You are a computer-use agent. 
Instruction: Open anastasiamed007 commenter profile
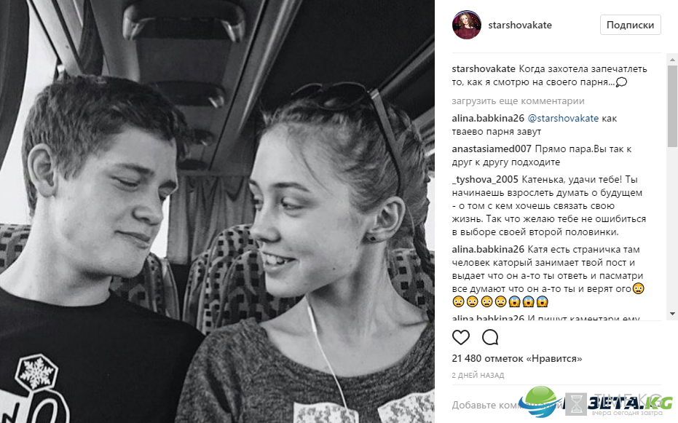(491, 149)
